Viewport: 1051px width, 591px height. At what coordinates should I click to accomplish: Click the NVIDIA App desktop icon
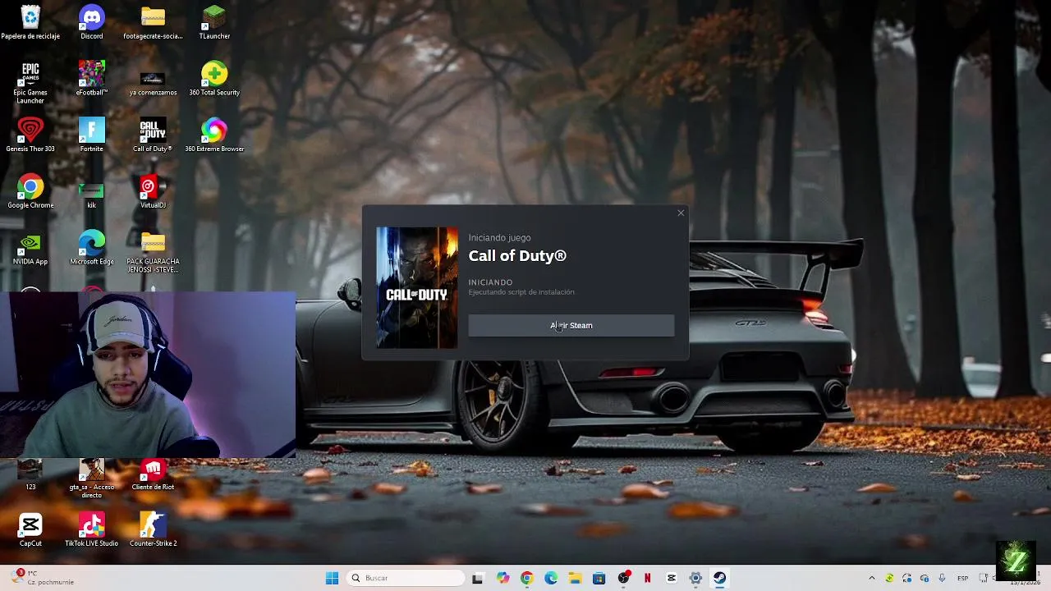pyautogui.click(x=30, y=249)
